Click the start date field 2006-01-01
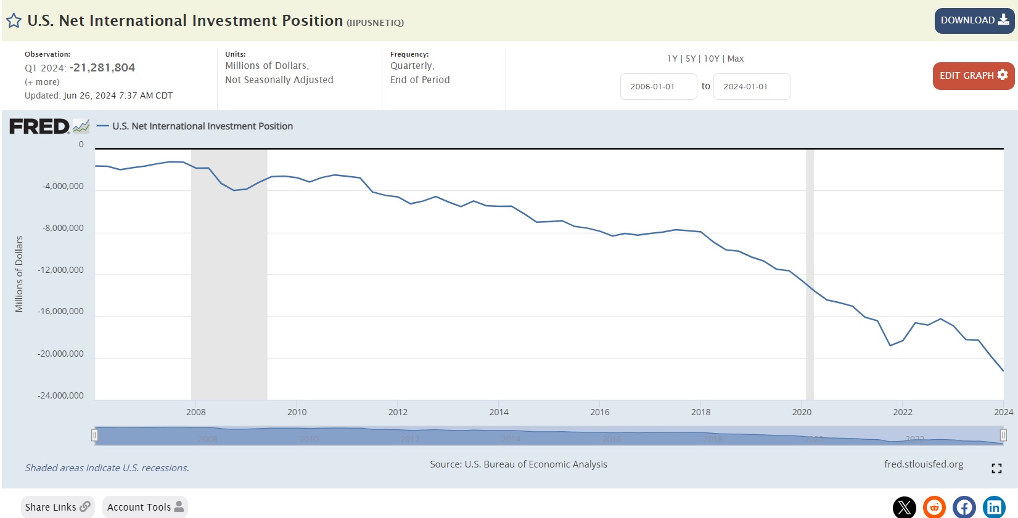This screenshot has width=1018, height=518. [x=659, y=86]
